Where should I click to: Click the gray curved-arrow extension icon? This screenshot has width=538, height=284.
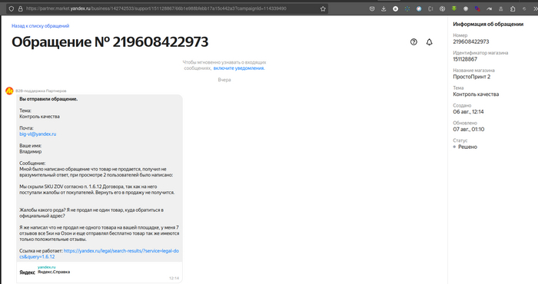[x=489, y=9]
